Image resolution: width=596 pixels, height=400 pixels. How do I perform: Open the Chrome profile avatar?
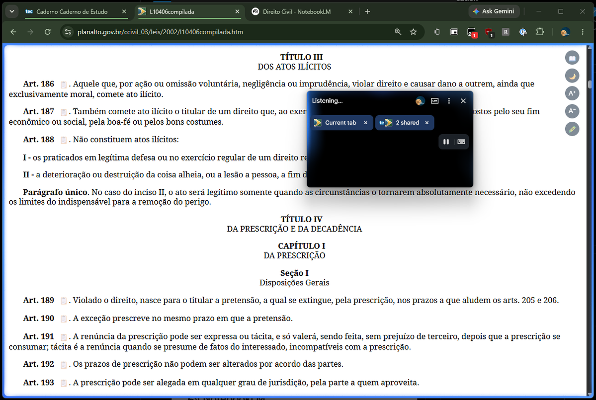point(565,32)
